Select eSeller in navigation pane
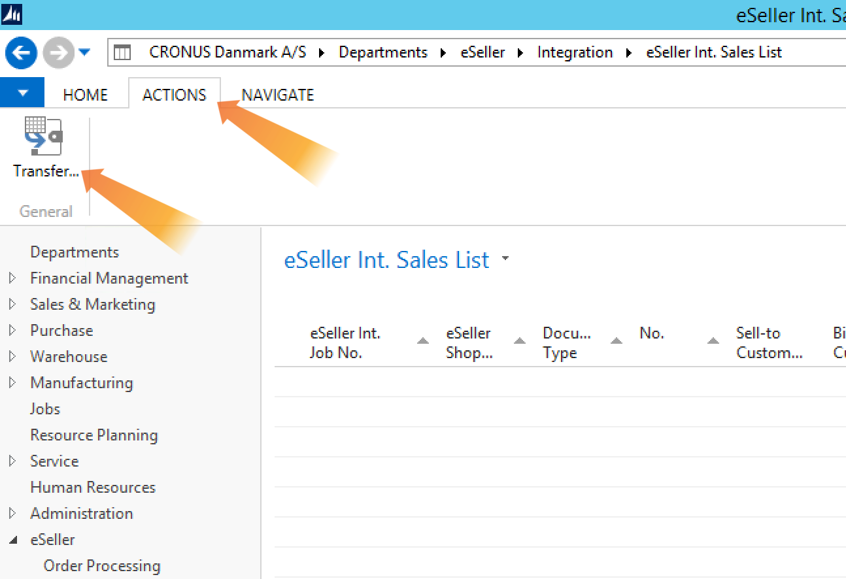Screen dimensions: 846x579 click(x=52, y=540)
